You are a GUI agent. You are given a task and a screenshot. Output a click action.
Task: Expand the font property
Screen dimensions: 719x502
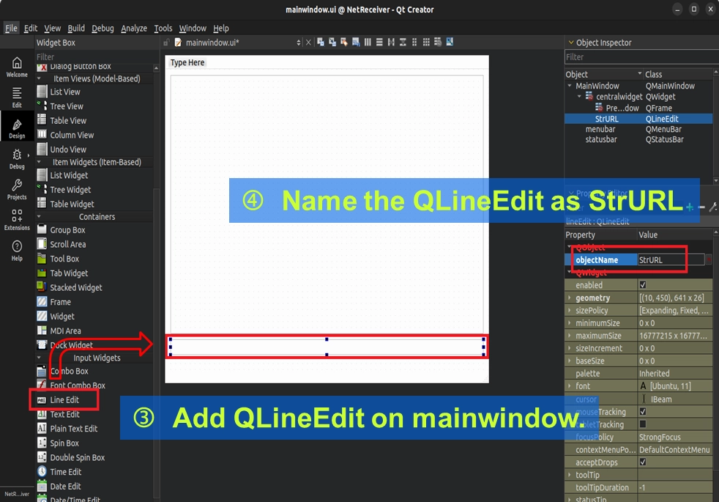pos(570,386)
